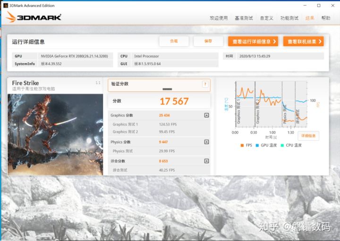Open the 基准测试 tab
Viewport: 340px width, 241px height.
click(x=244, y=18)
